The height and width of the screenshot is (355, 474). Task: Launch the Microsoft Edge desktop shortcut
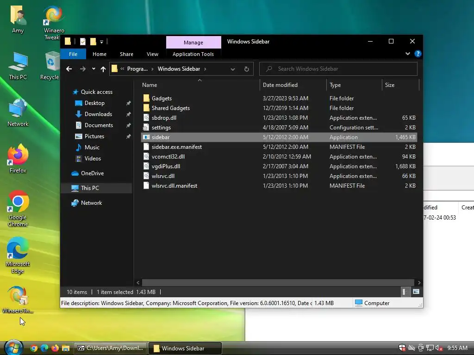click(18, 255)
